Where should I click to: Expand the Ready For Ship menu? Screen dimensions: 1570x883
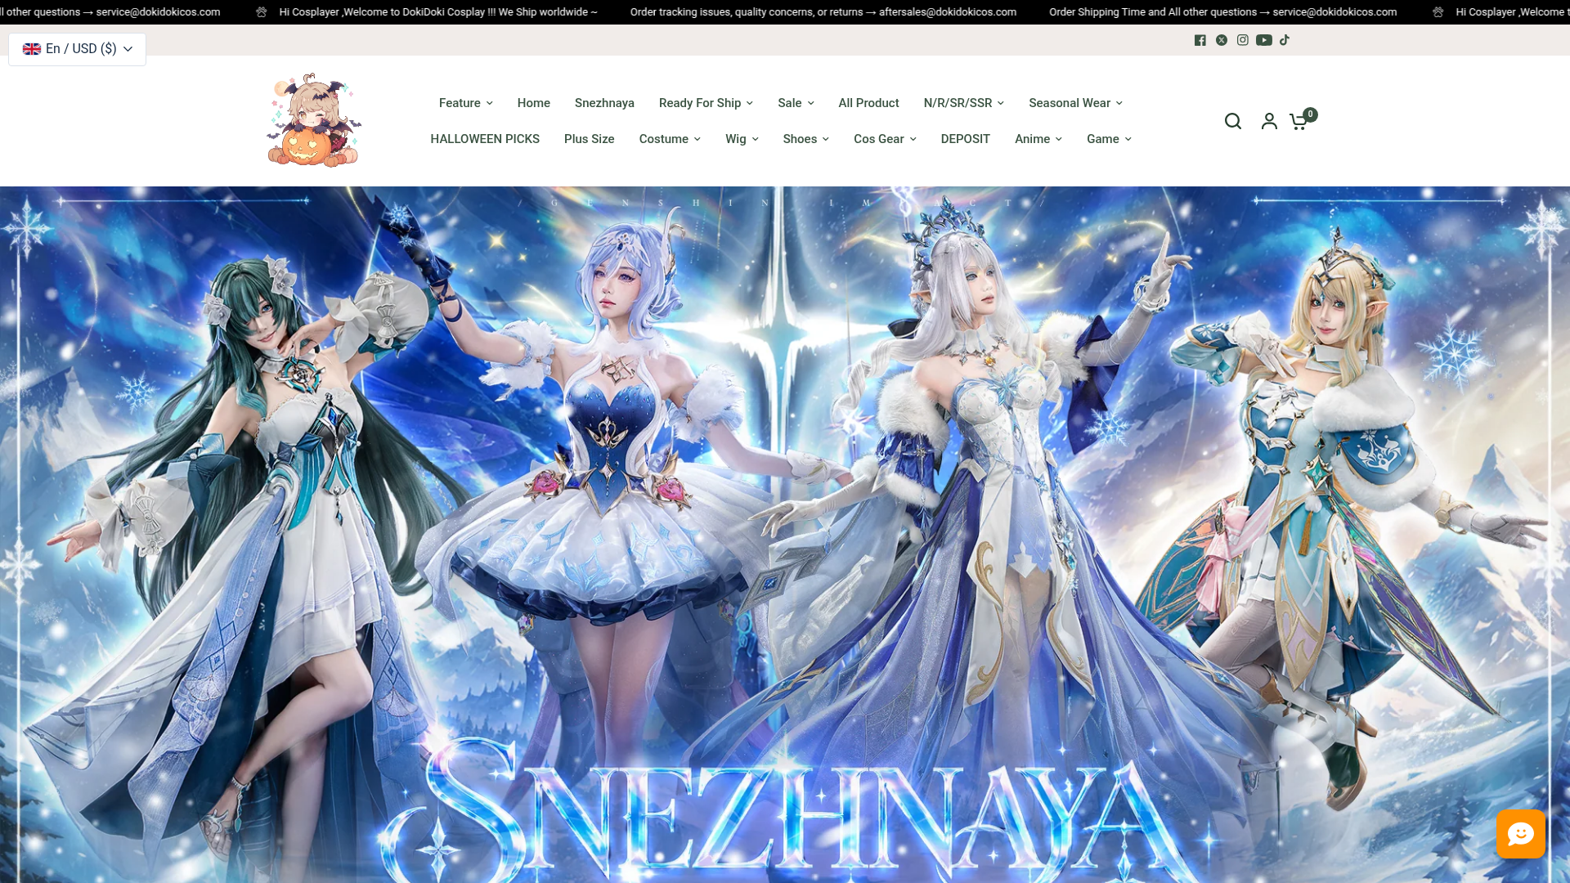706,103
